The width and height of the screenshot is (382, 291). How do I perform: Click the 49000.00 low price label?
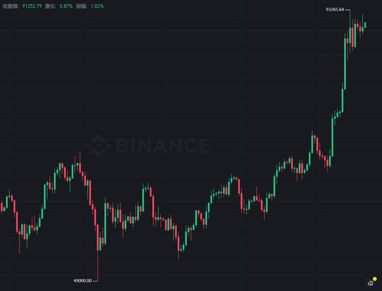(x=82, y=280)
